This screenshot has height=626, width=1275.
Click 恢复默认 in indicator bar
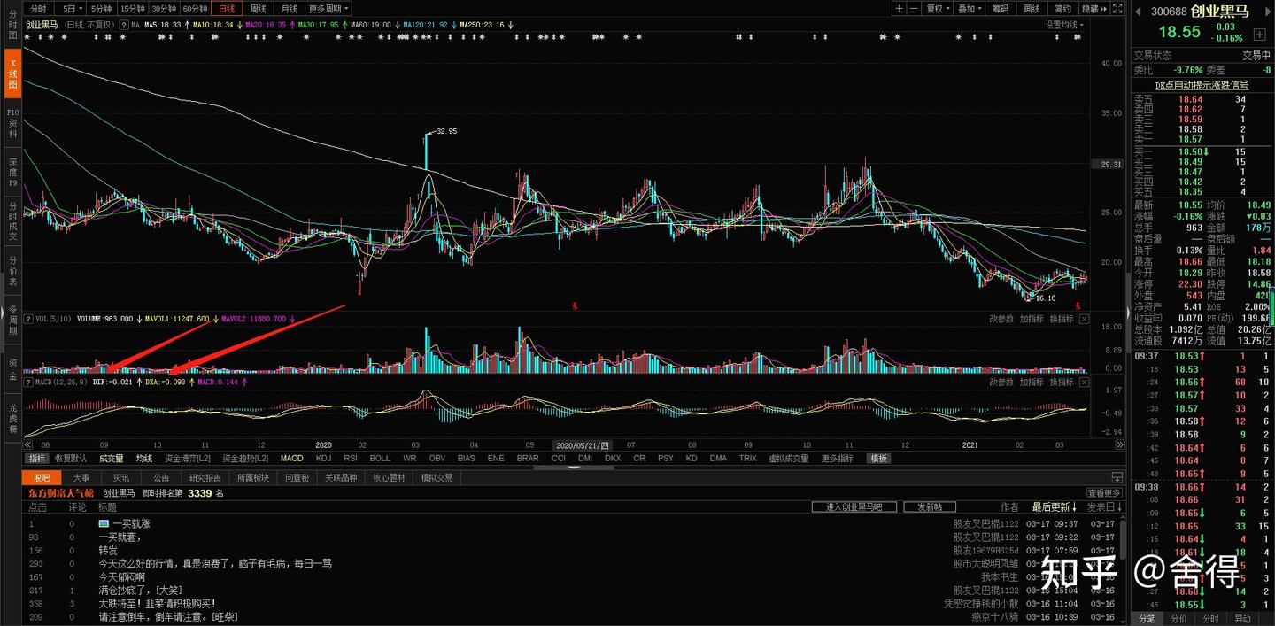point(71,459)
